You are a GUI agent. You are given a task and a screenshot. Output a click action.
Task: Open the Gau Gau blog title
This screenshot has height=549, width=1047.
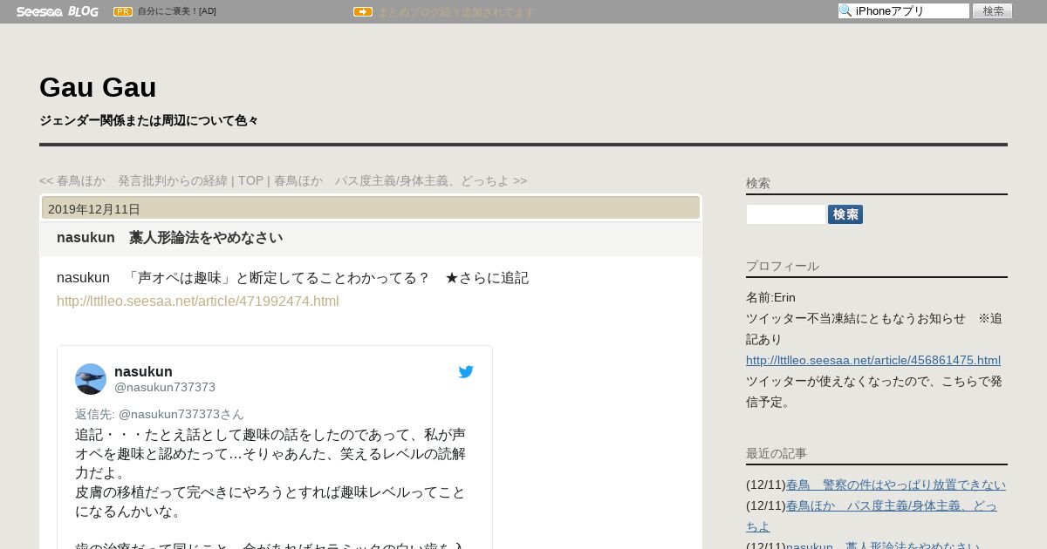click(98, 87)
